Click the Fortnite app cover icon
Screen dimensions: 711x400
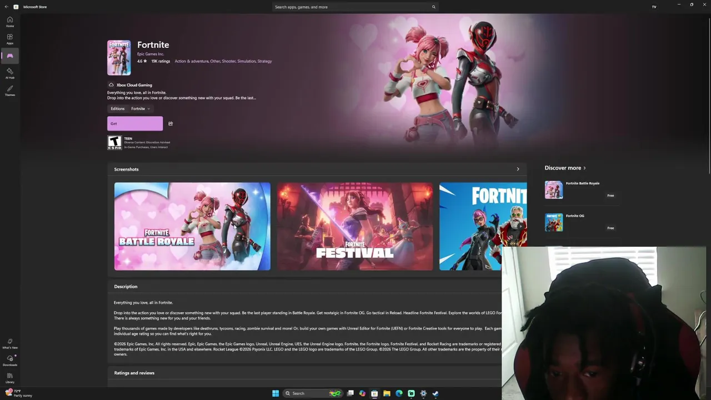tap(119, 57)
